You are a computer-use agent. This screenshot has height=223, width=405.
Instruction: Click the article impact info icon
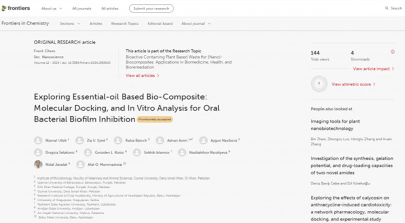(x=393, y=52)
